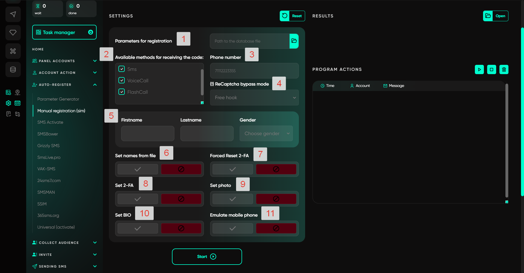Viewport: 524px width, 273px height.
Task: Browse for database file with folder icon
Action: [x=294, y=41]
